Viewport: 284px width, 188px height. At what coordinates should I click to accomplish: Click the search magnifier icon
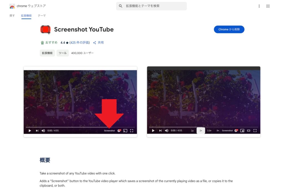pos(120,6)
